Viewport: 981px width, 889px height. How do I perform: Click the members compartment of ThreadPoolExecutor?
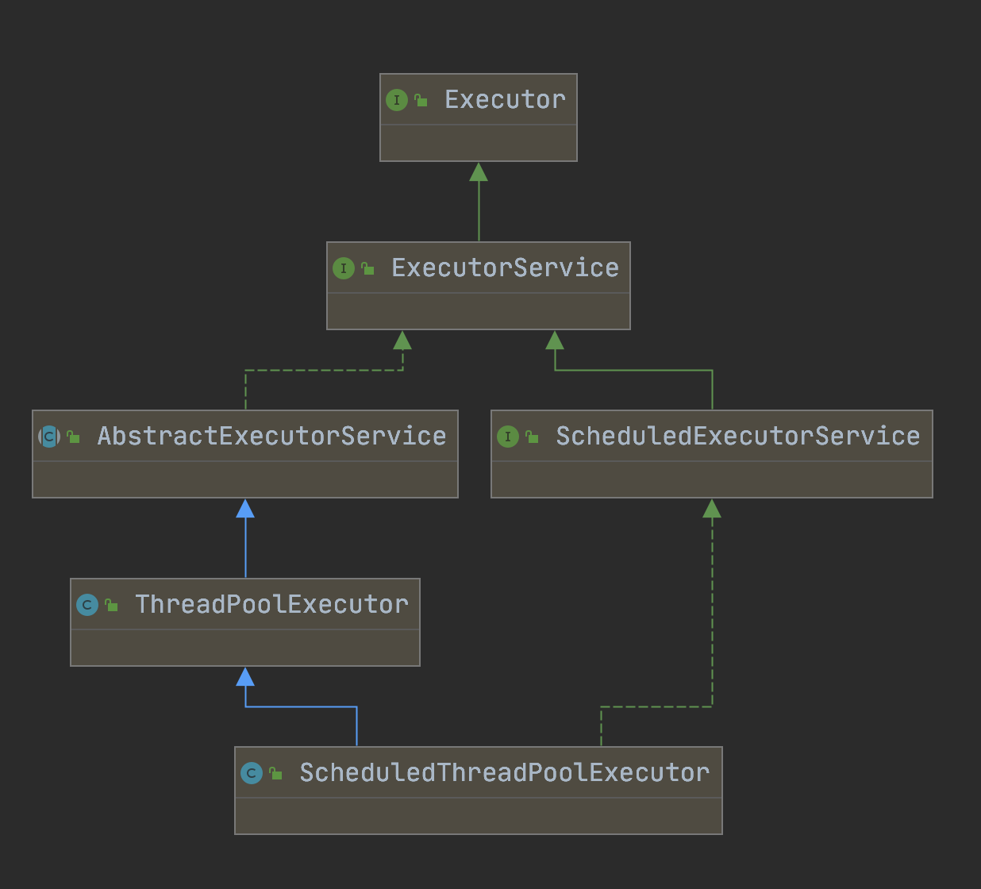[x=245, y=648]
